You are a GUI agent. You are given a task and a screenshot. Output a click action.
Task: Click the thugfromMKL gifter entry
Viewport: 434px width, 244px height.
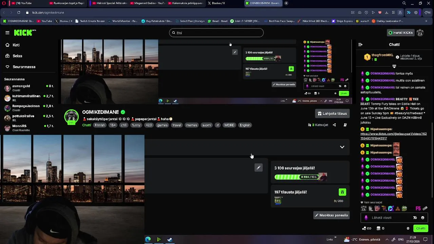(x=378, y=57)
